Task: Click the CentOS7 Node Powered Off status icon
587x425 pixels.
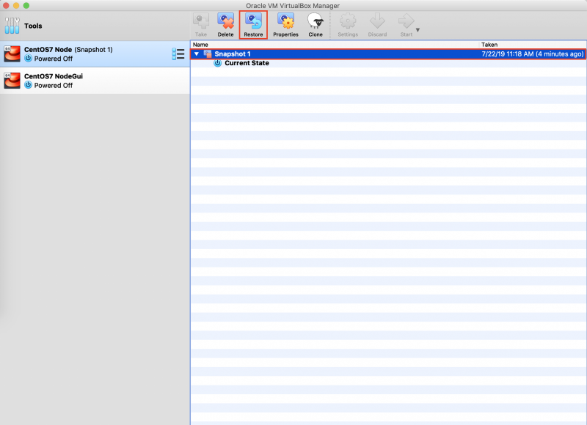Action: coord(28,59)
